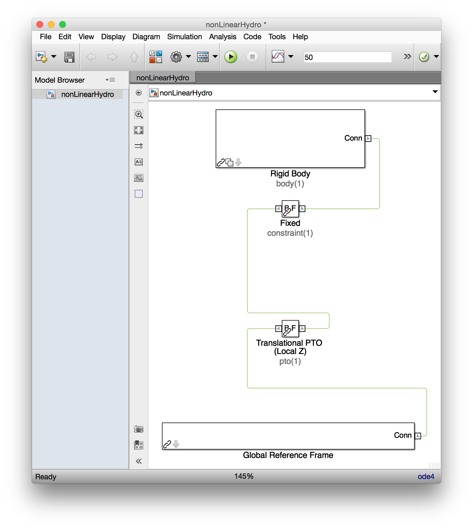This screenshot has width=473, height=529.
Task: Expand the Data Inspector dropdown arrow
Action: [291, 57]
